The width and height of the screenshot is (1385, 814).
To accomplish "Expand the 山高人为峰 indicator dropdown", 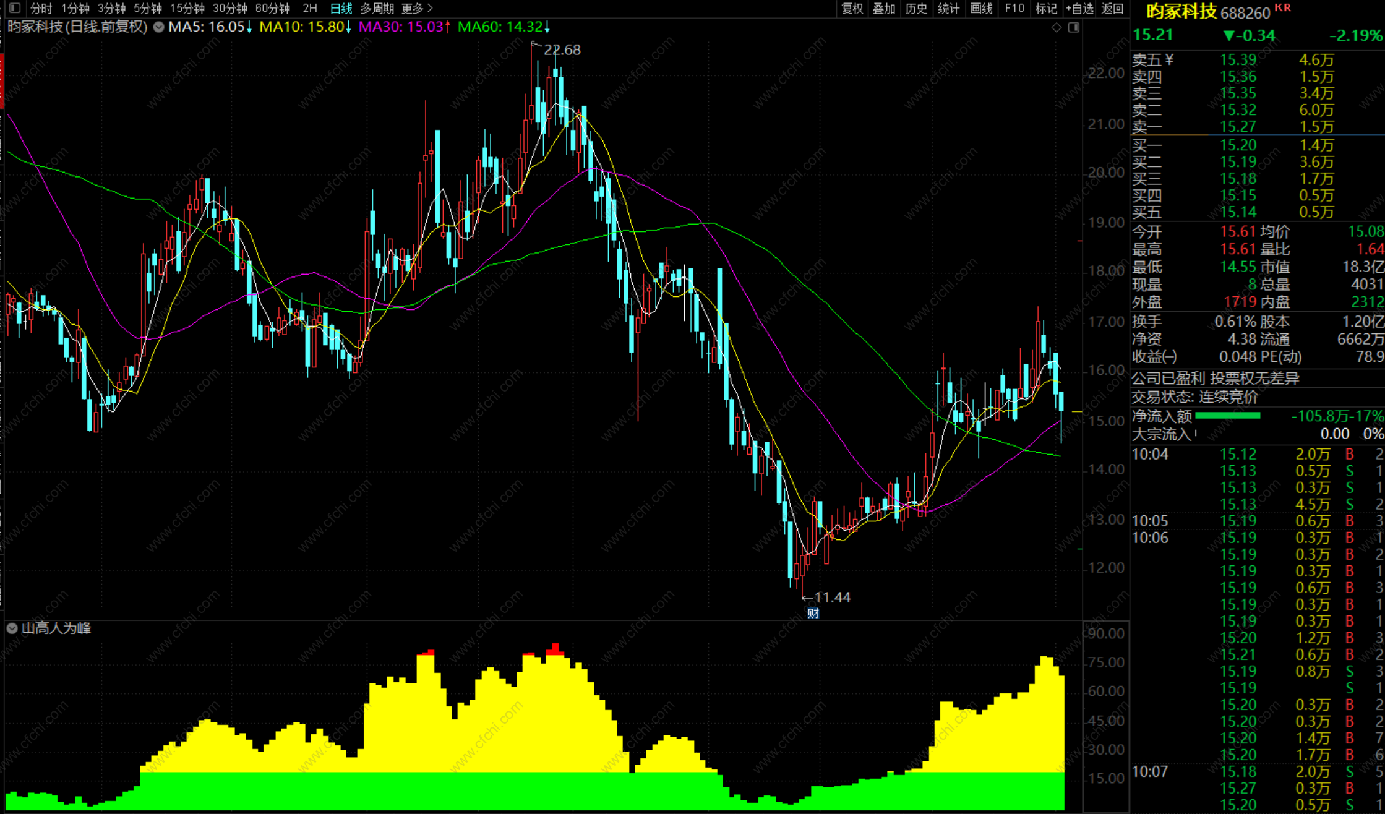I will pyautogui.click(x=12, y=628).
